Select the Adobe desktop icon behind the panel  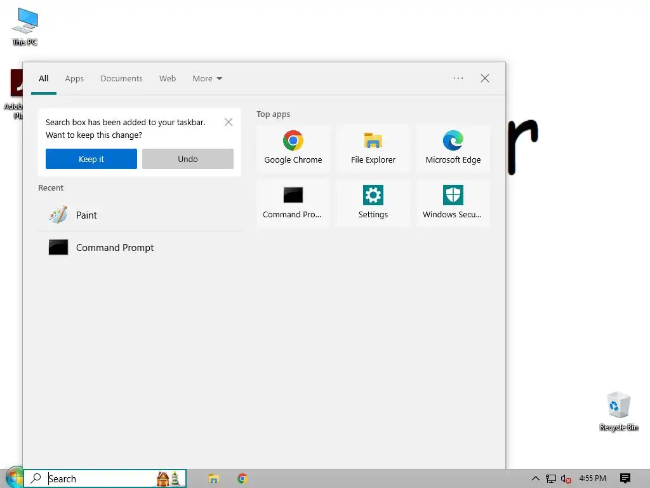coord(14,94)
